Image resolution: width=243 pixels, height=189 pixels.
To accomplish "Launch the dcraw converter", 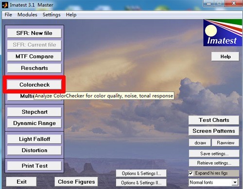I will pyautogui.click(x=200, y=143).
